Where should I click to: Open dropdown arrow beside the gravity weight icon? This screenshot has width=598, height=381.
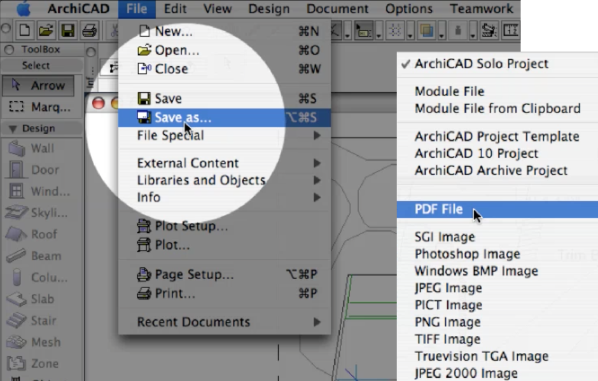(473, 35)
